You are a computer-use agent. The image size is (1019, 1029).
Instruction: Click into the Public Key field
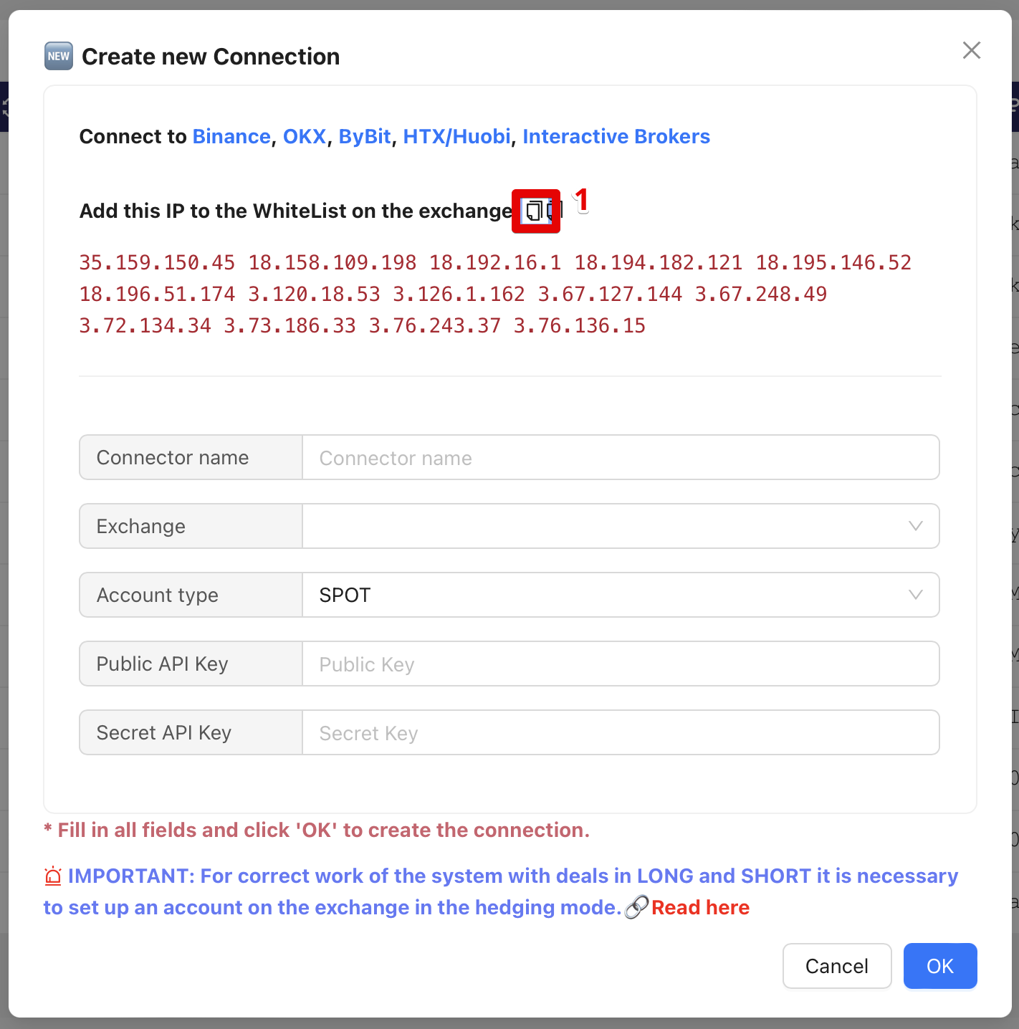pos(621,664)
